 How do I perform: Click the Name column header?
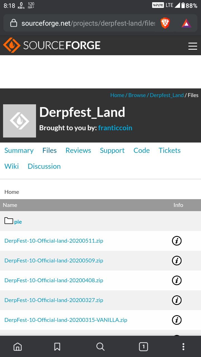click(10, 205)
